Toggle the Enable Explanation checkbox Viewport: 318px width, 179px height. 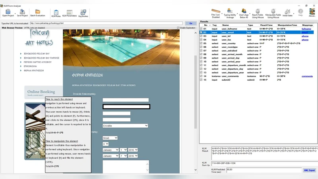pos(178,28)
